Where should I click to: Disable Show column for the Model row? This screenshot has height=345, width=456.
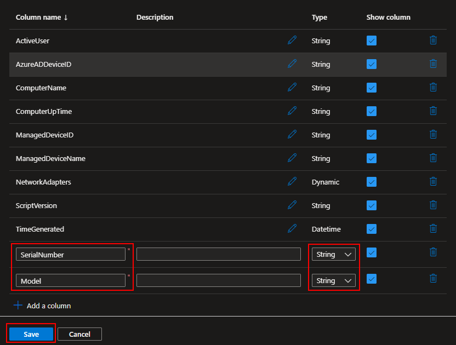372,279
